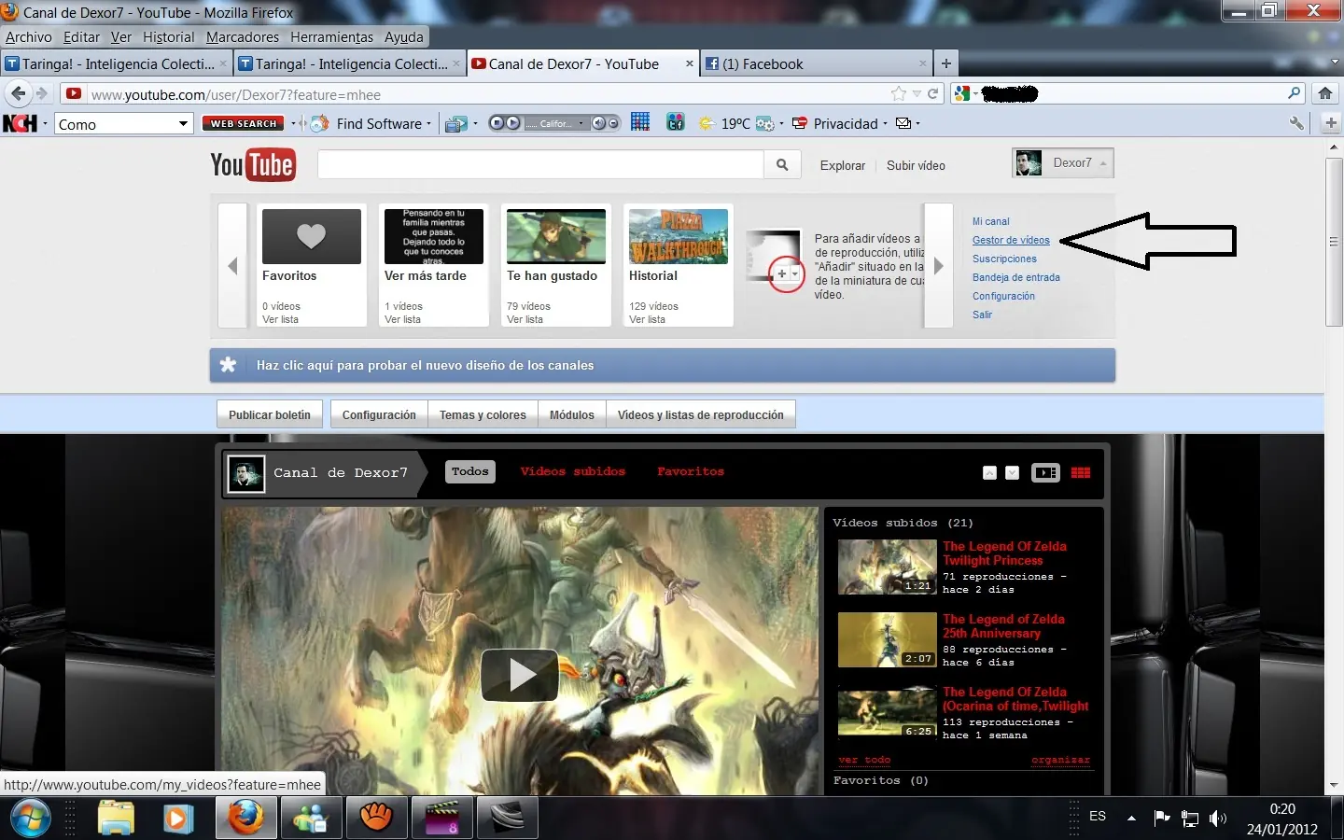Open the new tab plus button

point(946,63)
